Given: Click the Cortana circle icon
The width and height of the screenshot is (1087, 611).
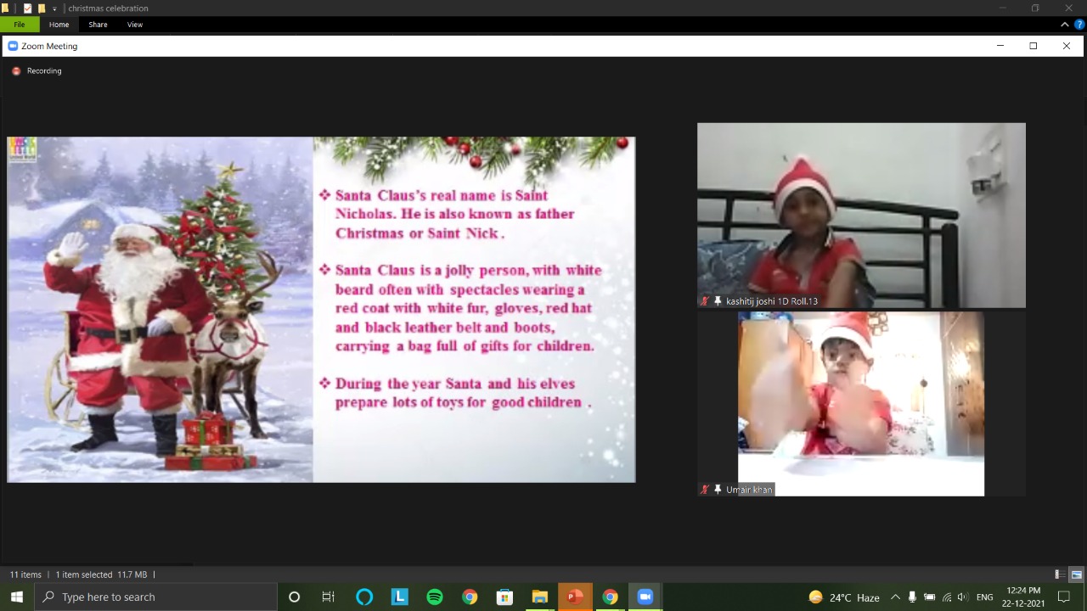Looking at the screenshot, I should (294, 597).
